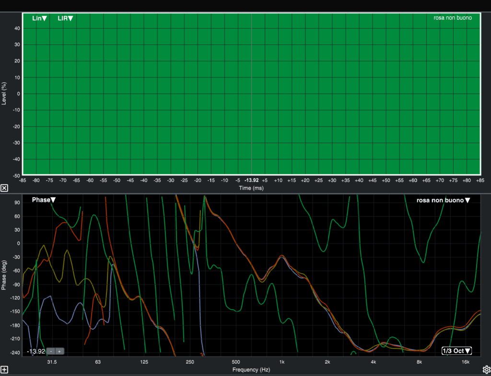This screenshot has height=376, width=491.
Task: Click the 0 degree mark on phase axis
Action: pyautogui.click(x=19, y=243)
